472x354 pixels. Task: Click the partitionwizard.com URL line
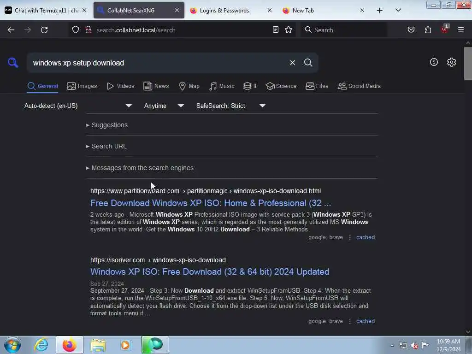pyautogui.click(x=206, y=191)
